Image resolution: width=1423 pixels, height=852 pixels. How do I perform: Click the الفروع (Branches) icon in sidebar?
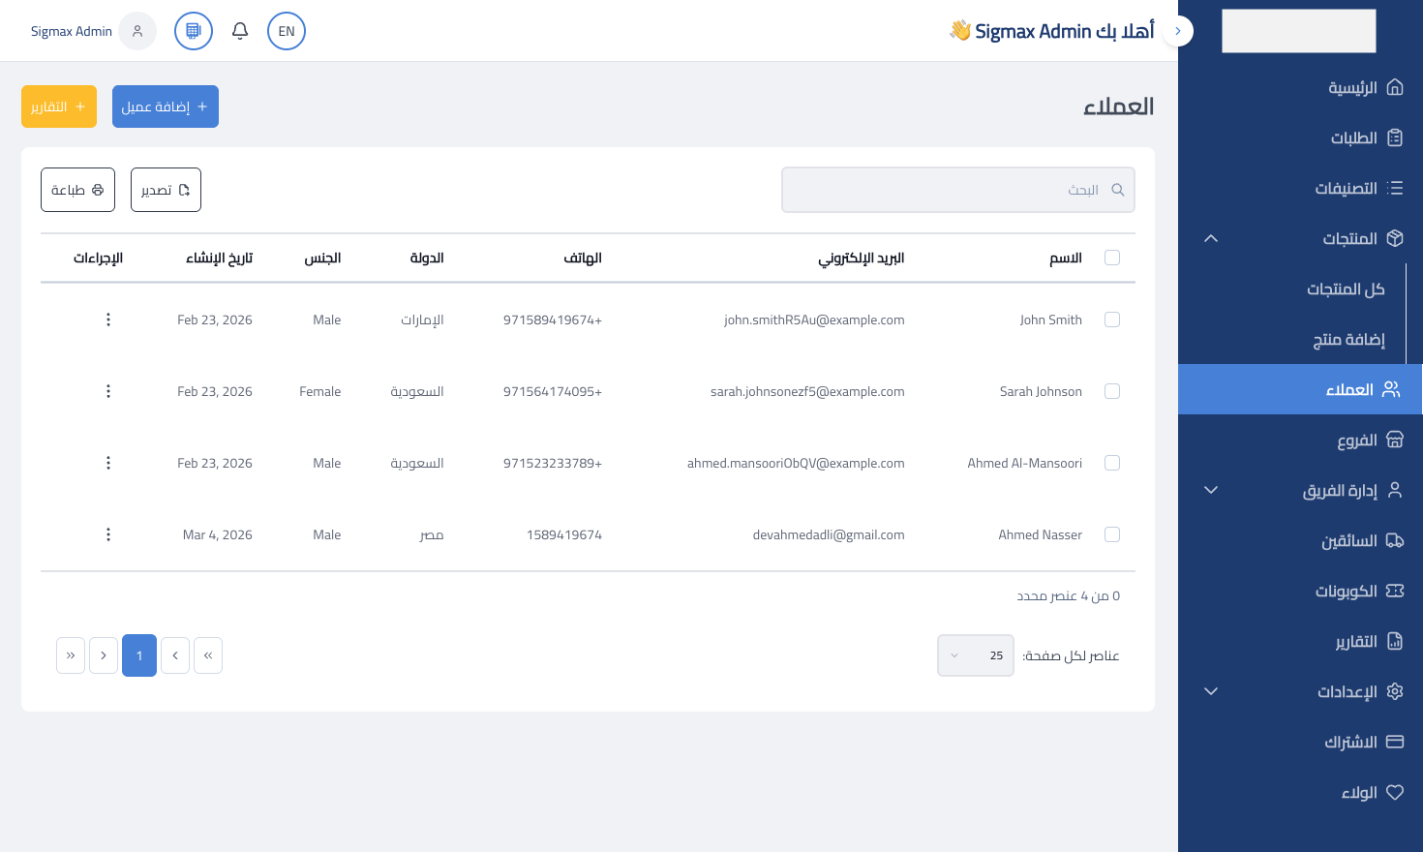pyautogui.click(x=1394, y=440)
